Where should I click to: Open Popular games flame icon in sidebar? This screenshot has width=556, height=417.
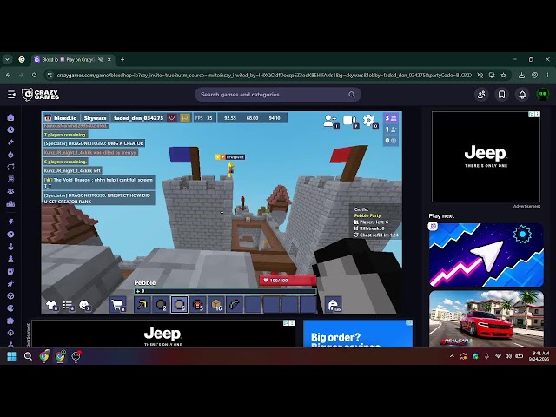[x=10, y=155]
